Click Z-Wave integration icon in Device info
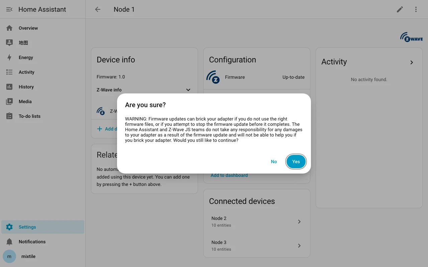Image resolution: width=428 pixels, height=267 pixels. pyautogui.click(x=101, y=111)
